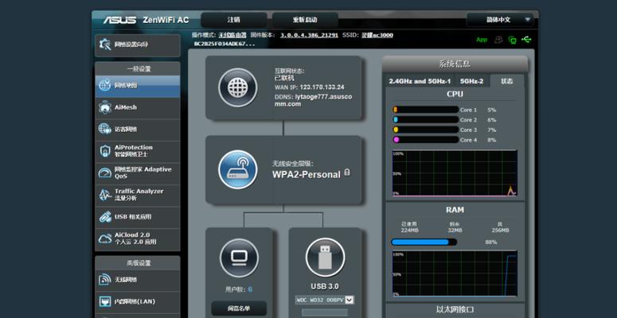The image size is (617, 318).
Task: Click the USB 3.0 drive icon
Action: 325,258
